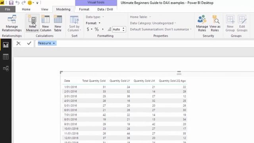This screenshot has height=143, width=254.
Task: Click the Power BI app icon in title bar
Action: pos(2,3)
